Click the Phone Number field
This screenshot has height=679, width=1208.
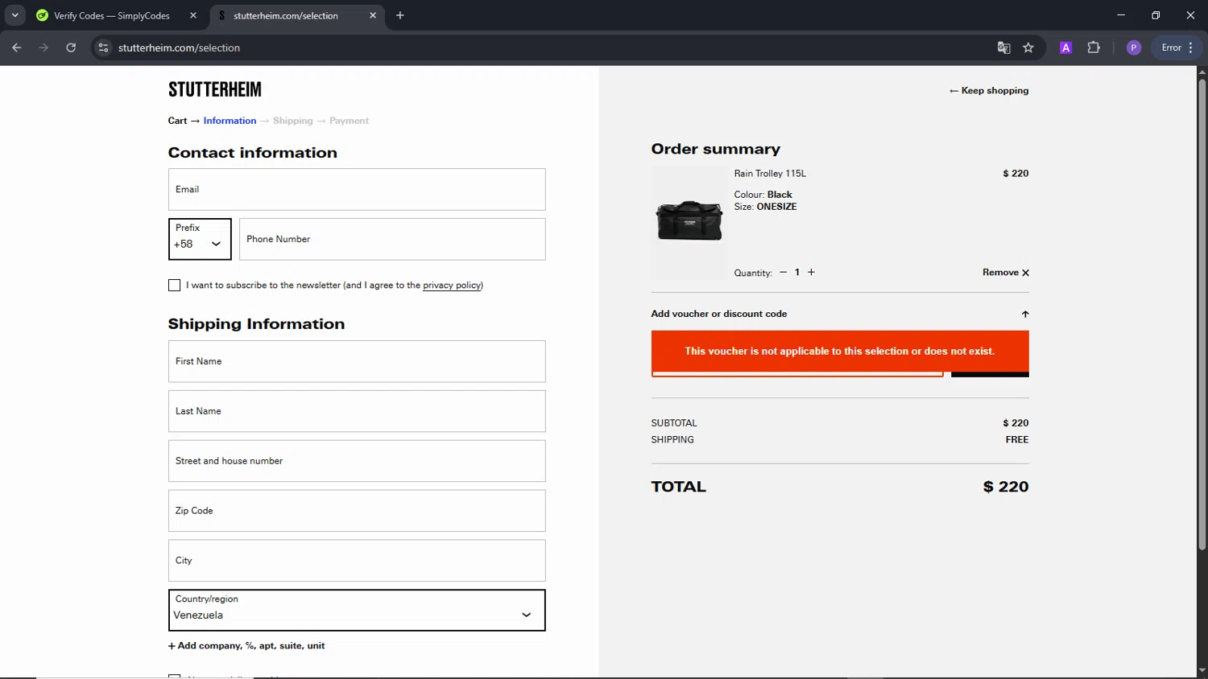pyautogui.click(x=392, y=239)
